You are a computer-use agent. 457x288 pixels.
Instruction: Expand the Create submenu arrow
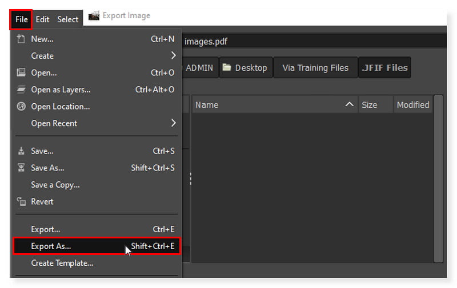(x=174, y=55)
